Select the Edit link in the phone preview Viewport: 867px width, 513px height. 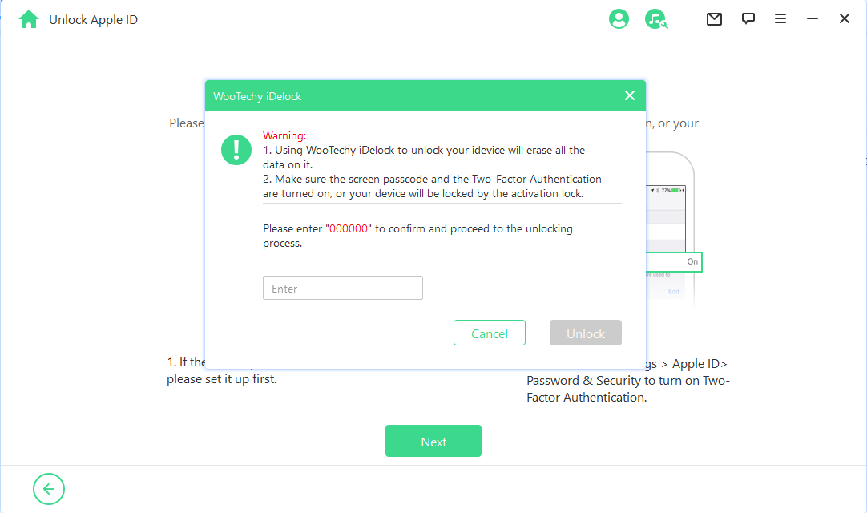click(672, 292)
